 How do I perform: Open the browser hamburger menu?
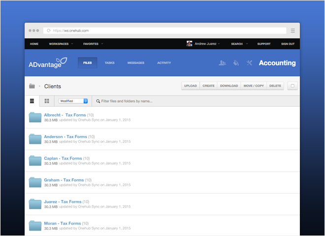(x=292, y=31)
